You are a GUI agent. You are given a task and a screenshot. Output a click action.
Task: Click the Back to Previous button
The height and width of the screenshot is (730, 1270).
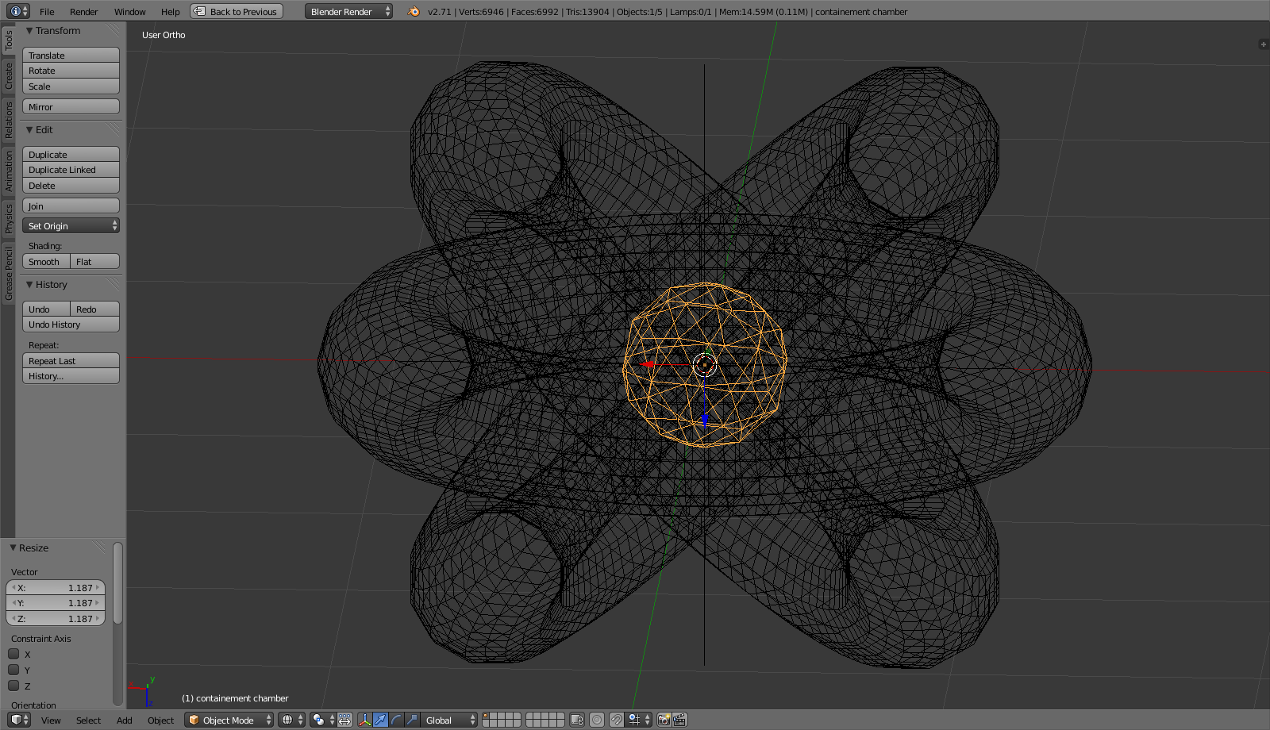[x=237, y=11]
